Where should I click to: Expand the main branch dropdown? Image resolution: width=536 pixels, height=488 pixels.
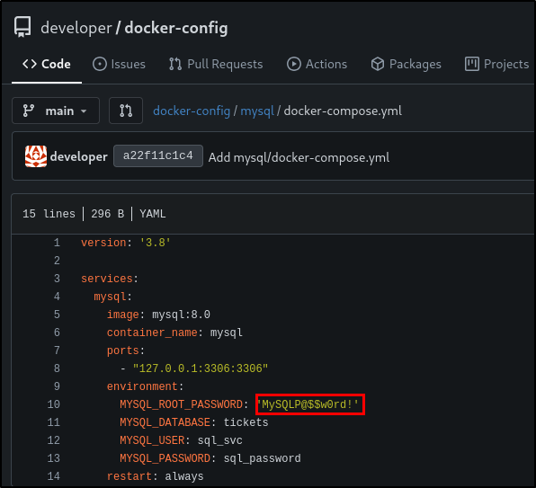tap(56, 111)
